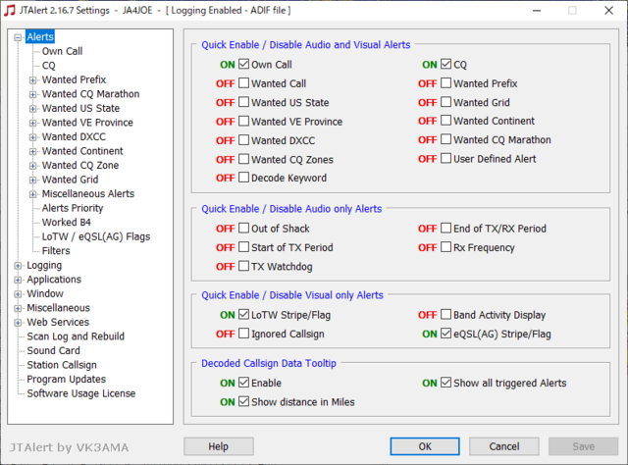The height and width of the screenshot is (465, 628).
Task: Open Alerts Priority settings
Action: pos(73,208)
